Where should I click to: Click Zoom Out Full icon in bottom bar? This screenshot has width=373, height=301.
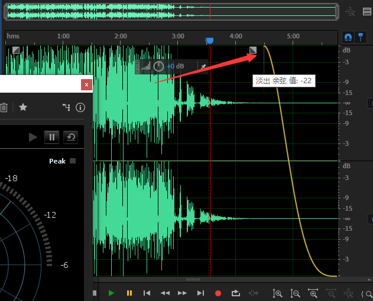point(349,293)
